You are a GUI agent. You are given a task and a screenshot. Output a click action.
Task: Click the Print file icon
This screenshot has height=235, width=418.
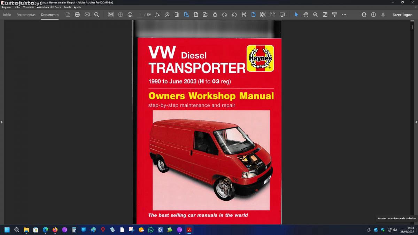pyautogui.click(x=77, y=15)
